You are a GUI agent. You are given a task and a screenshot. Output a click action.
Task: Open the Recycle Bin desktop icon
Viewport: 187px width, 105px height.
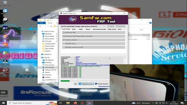[5, 3]
